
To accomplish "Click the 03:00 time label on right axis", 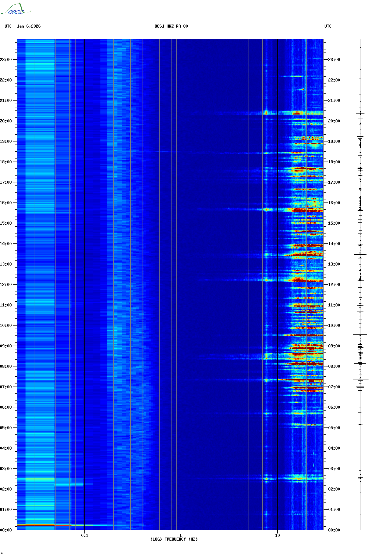I will tap(334, 469).
